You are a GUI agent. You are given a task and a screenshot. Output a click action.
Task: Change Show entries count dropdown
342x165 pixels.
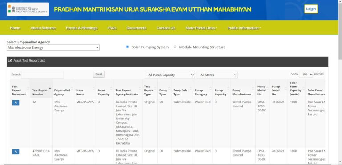306,74
